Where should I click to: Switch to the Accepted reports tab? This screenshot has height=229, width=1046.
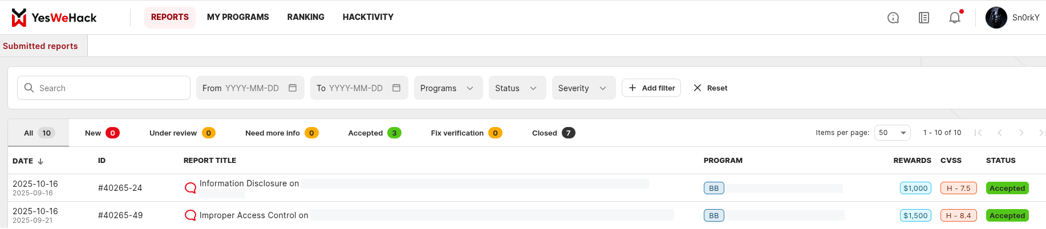pyautogui.click(x=374, y=133)
